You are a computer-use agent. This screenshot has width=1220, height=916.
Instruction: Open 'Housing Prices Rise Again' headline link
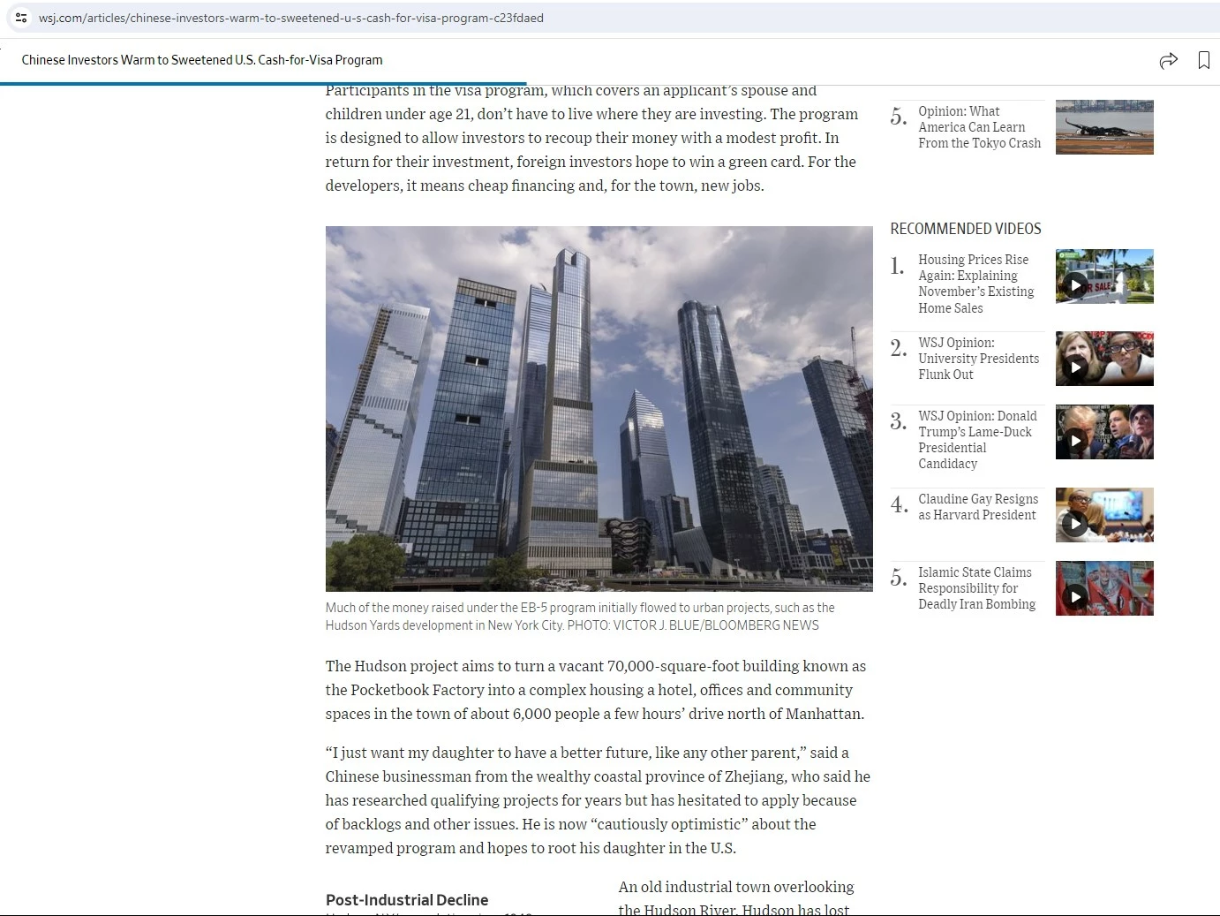(x=975, y=284)
